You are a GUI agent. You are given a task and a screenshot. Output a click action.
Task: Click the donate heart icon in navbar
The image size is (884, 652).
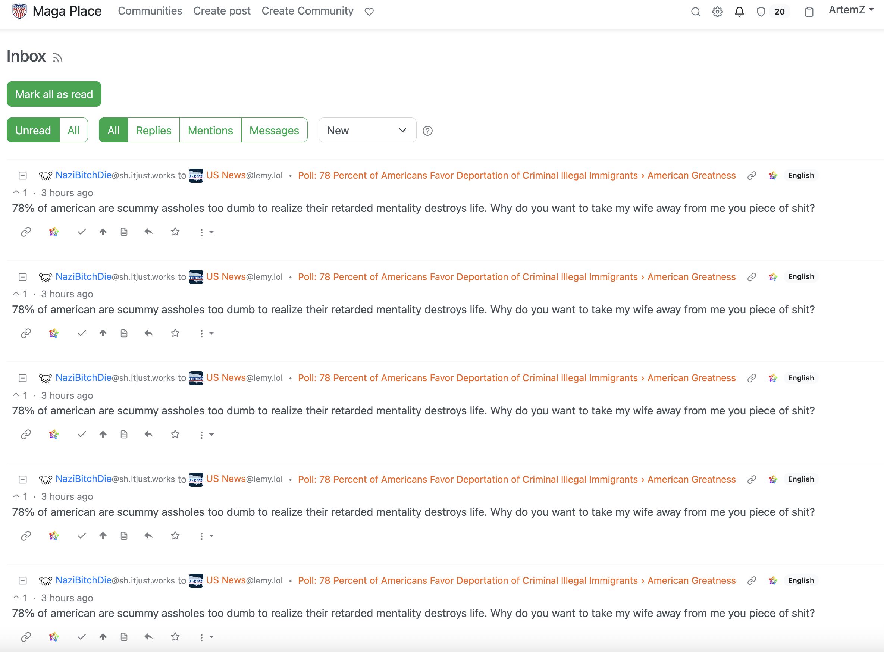[369, 12]
